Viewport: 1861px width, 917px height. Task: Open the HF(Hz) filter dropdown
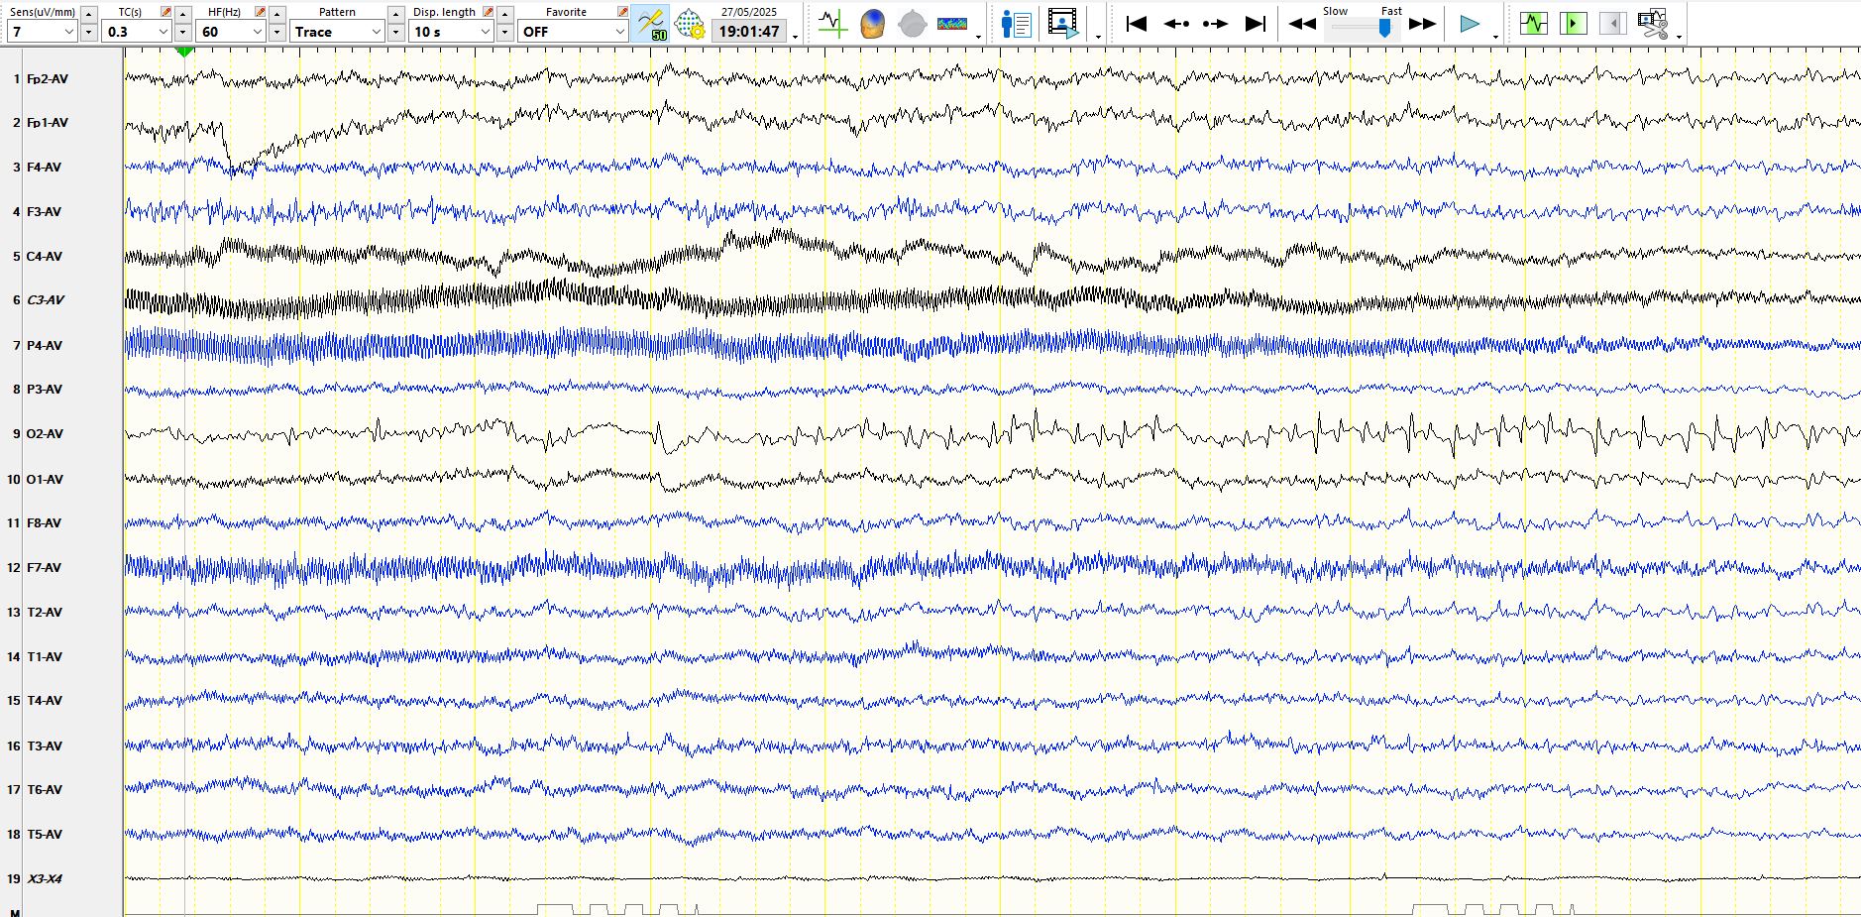(x=257, y=32)
